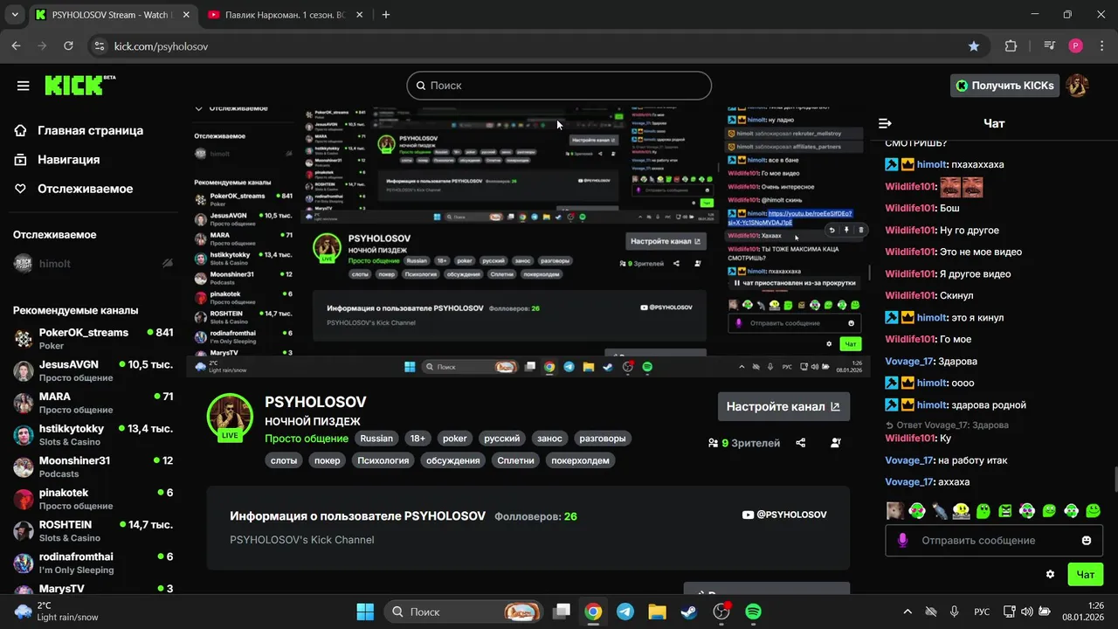Open the himolt followed channel

tap(93, 263)
